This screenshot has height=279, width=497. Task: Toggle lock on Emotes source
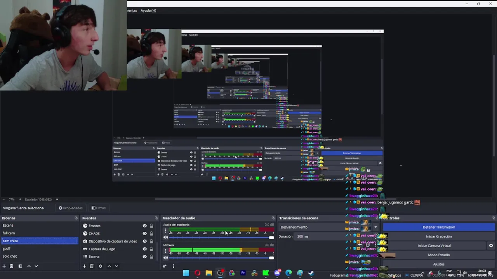click(151, 226)
